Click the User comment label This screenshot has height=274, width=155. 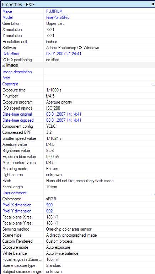pyautogui.click(x=15, y=193)
